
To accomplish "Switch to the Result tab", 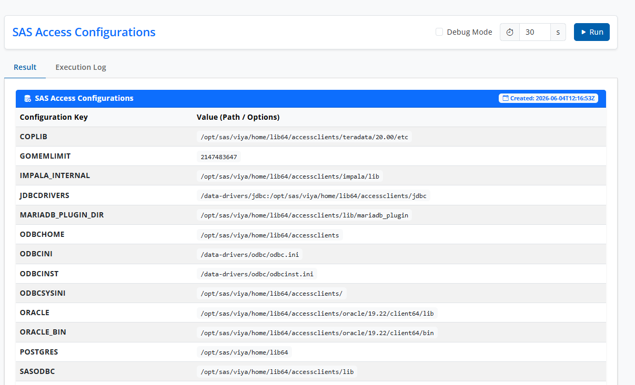I will tap(25, 67).
